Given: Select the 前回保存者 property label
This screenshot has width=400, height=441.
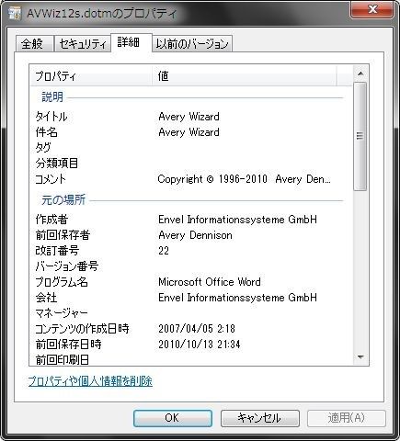Looking at the screenshot, I should click(x=63, y=235).
